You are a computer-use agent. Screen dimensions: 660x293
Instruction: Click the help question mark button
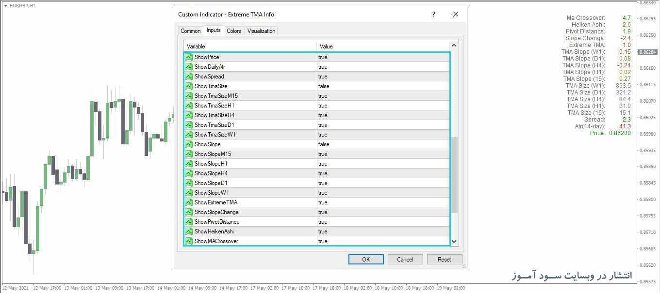tap(434, 15)
